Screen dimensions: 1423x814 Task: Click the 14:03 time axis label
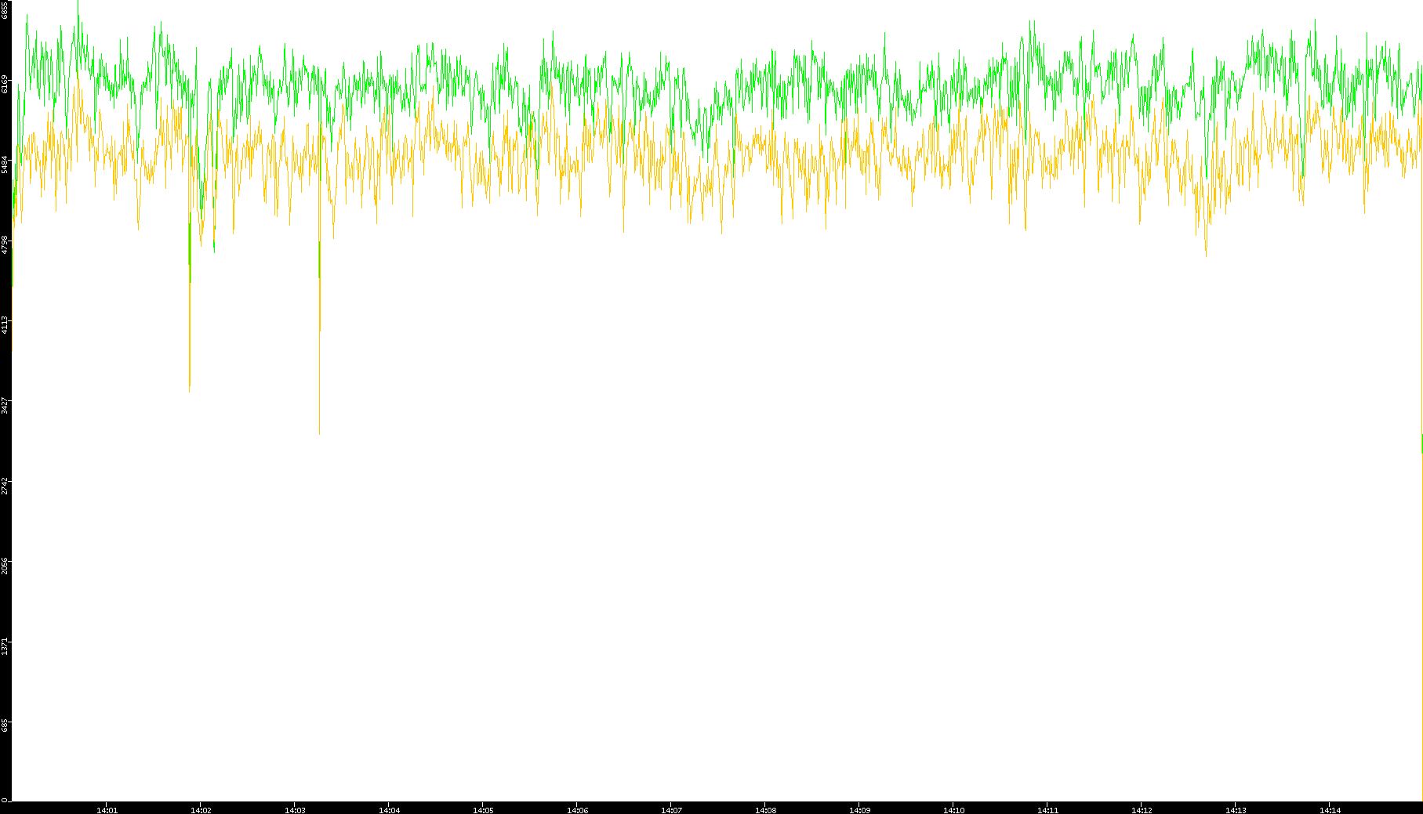coord(295,810)
